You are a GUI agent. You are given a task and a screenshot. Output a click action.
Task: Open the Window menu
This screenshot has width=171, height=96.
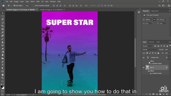coord(53,2)
